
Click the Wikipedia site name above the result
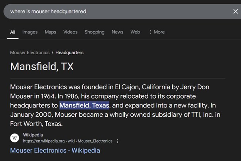32,135
